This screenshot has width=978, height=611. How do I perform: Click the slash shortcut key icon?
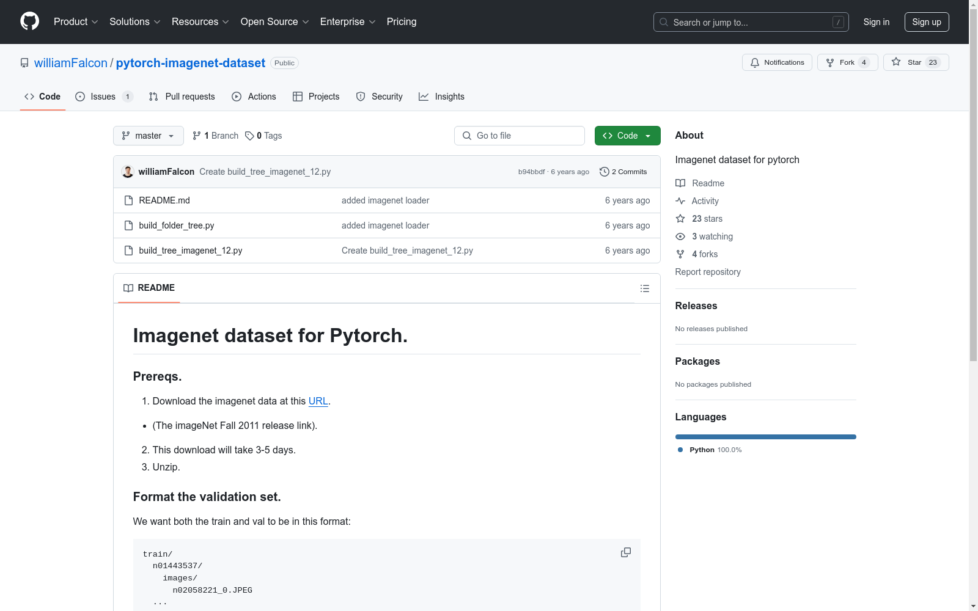(x=838, y=22)
